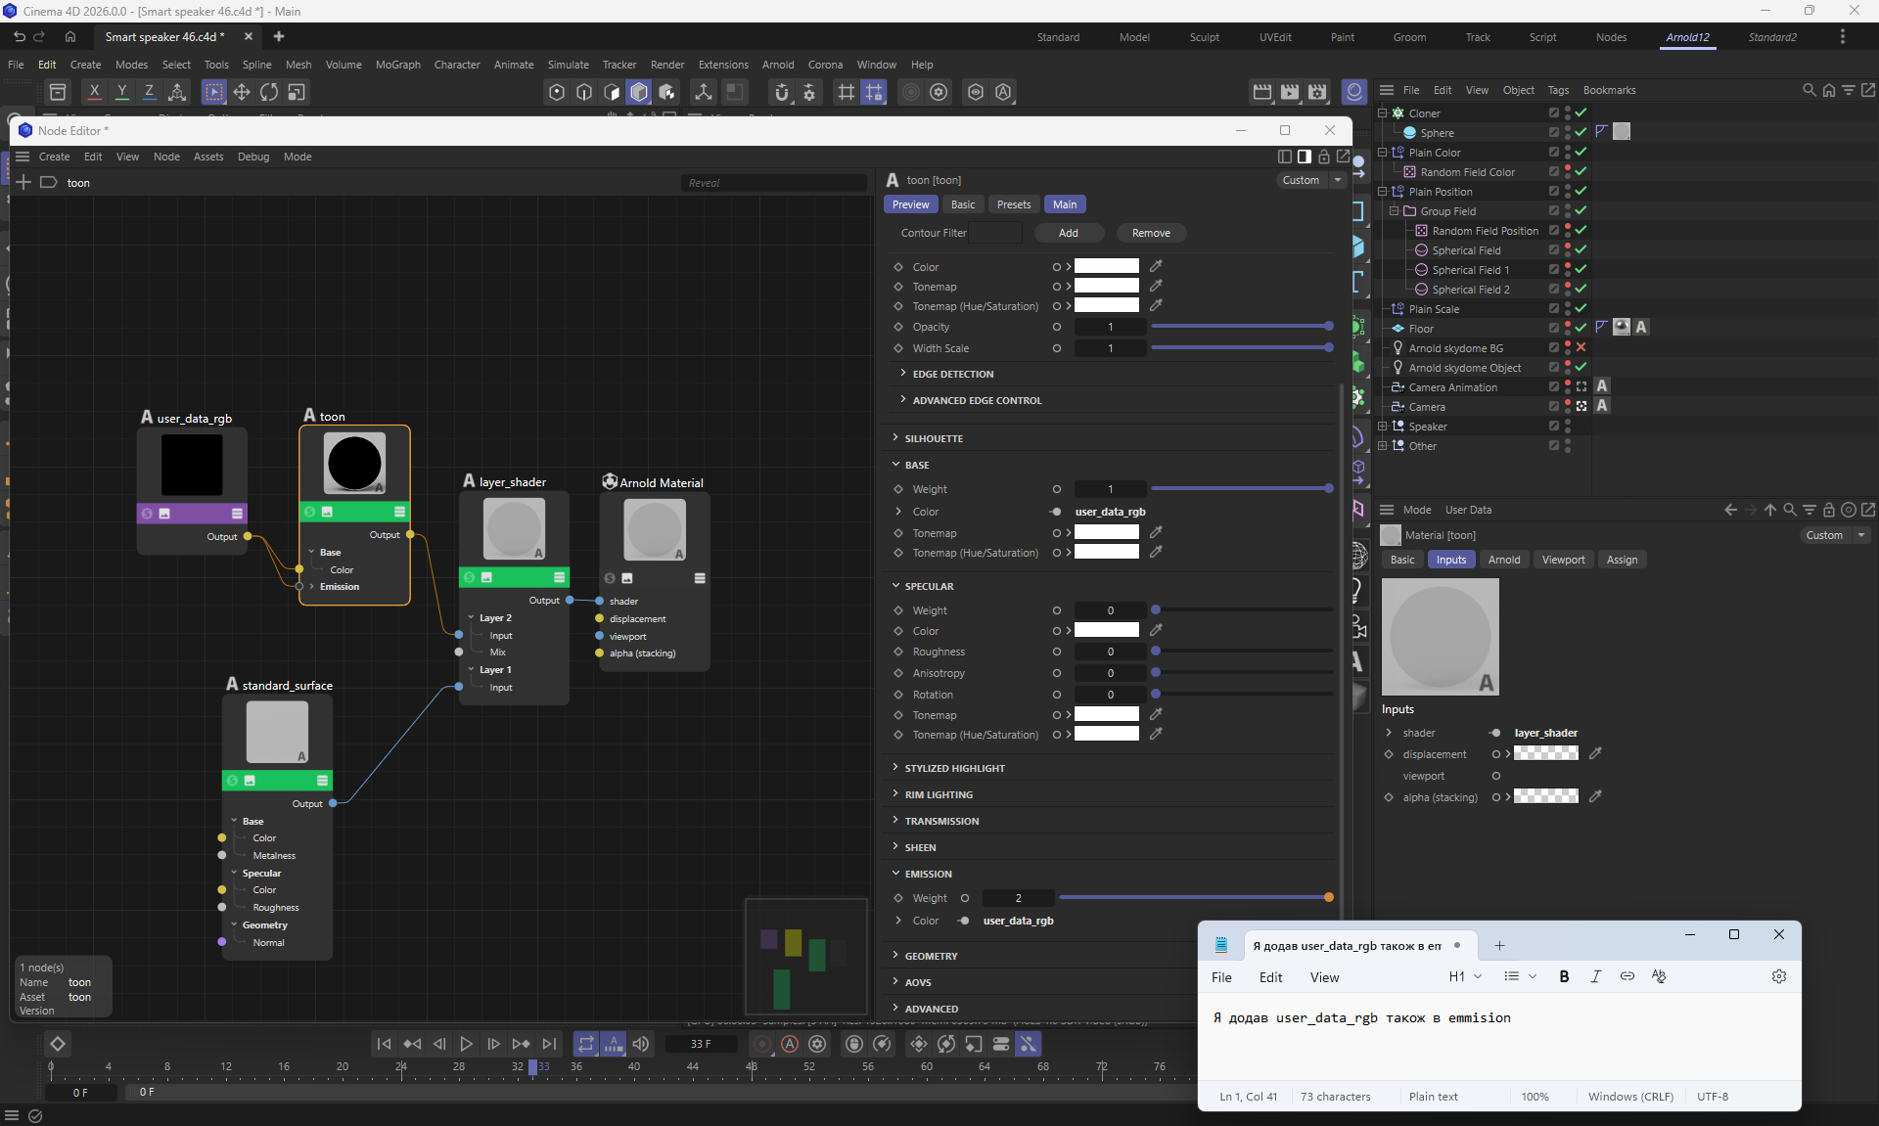Click the Assign tab button
The image size is (1879, 1126).
pyautogui.click(x=1621, y=560)
